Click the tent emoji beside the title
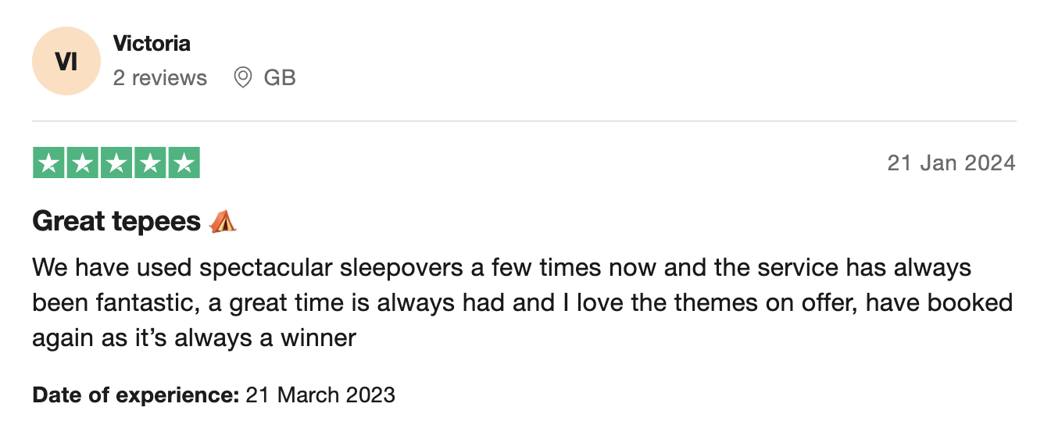Image resolution: width=1044 pixels, height=425 pixels. pos(223,222)
